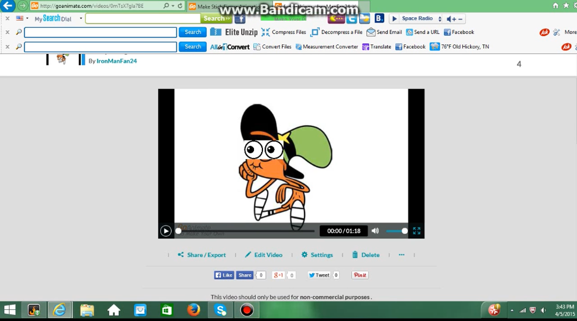
Task: Close the AllinOne Convert toolbar
Action: (7, 47)
